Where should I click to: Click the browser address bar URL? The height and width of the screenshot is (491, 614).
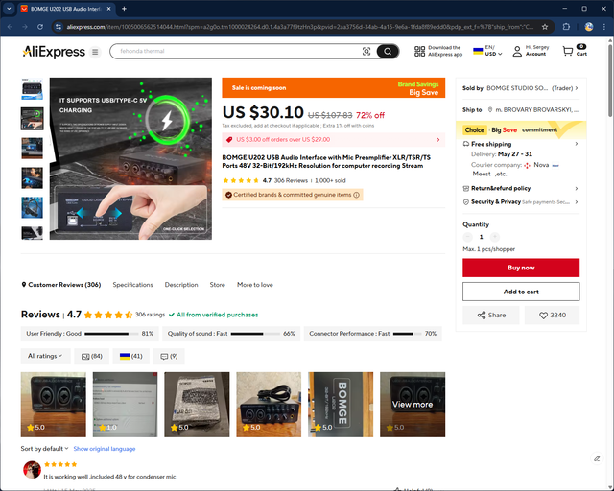pyautogui.click(x=300, y=27)
